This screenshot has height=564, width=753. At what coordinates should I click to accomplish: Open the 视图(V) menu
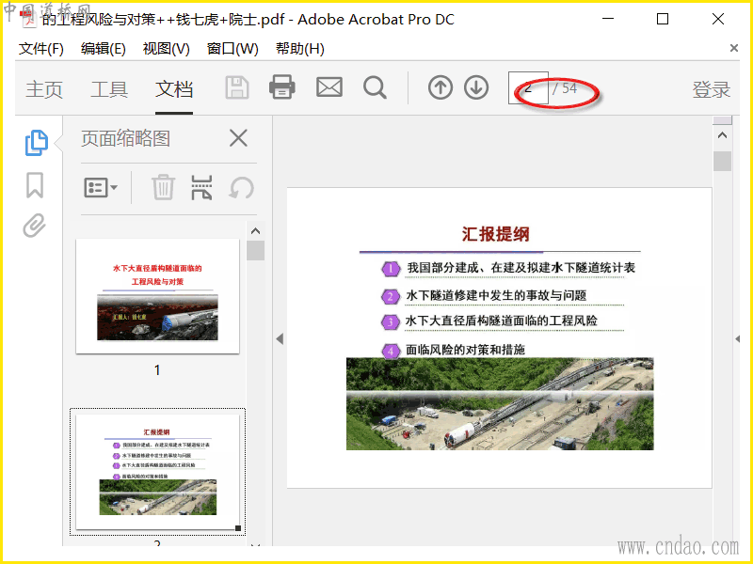coord(167,49)
